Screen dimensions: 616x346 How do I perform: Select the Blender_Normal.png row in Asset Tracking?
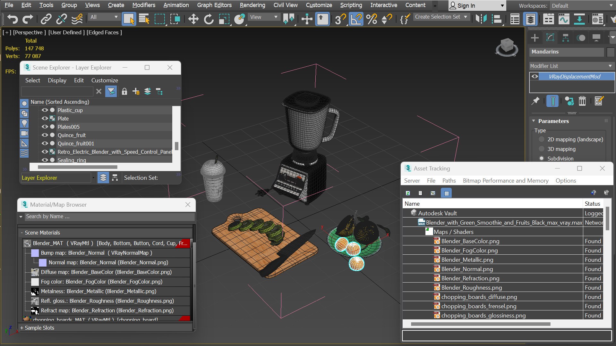click(502, 269)
